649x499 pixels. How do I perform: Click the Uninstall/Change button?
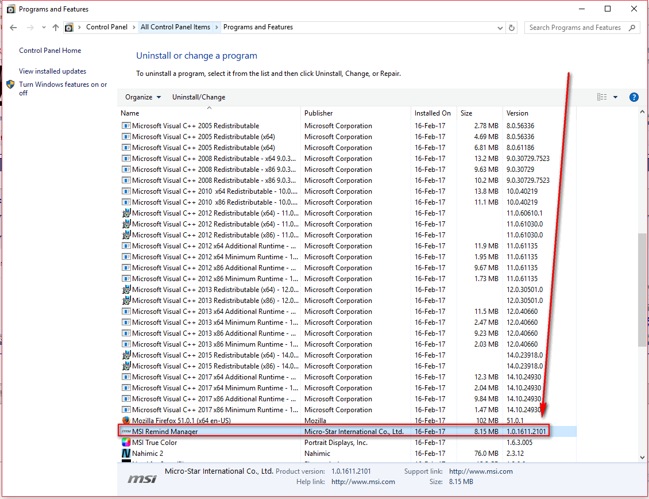(x=199, y=97)
